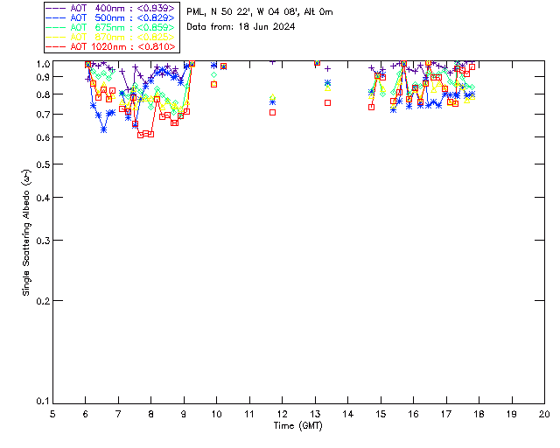Click the AOT 400nm legend entry
Viewport: 560px width, 448px height.
pos(111,8)
